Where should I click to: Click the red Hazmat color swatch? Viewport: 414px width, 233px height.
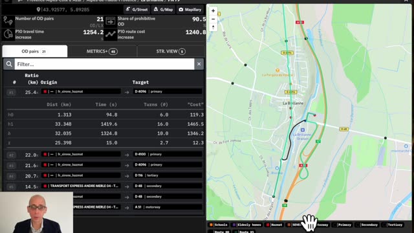[x=268, y=225]
